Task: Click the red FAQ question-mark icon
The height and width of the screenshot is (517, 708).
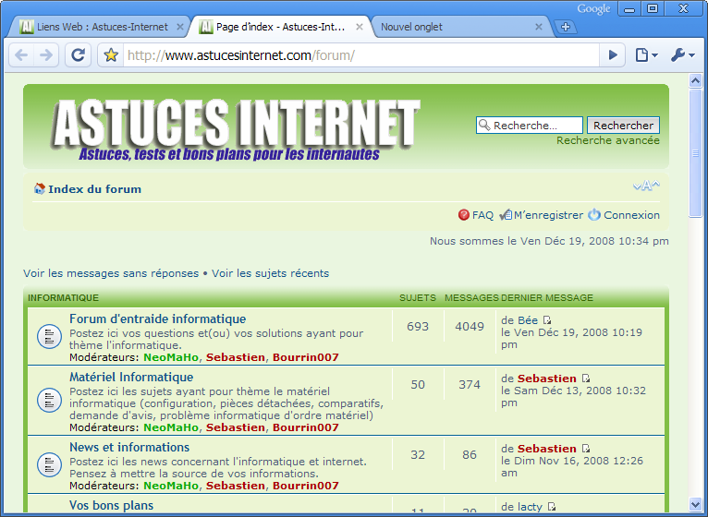Action: pyautogui.click(x=464, y=215)
